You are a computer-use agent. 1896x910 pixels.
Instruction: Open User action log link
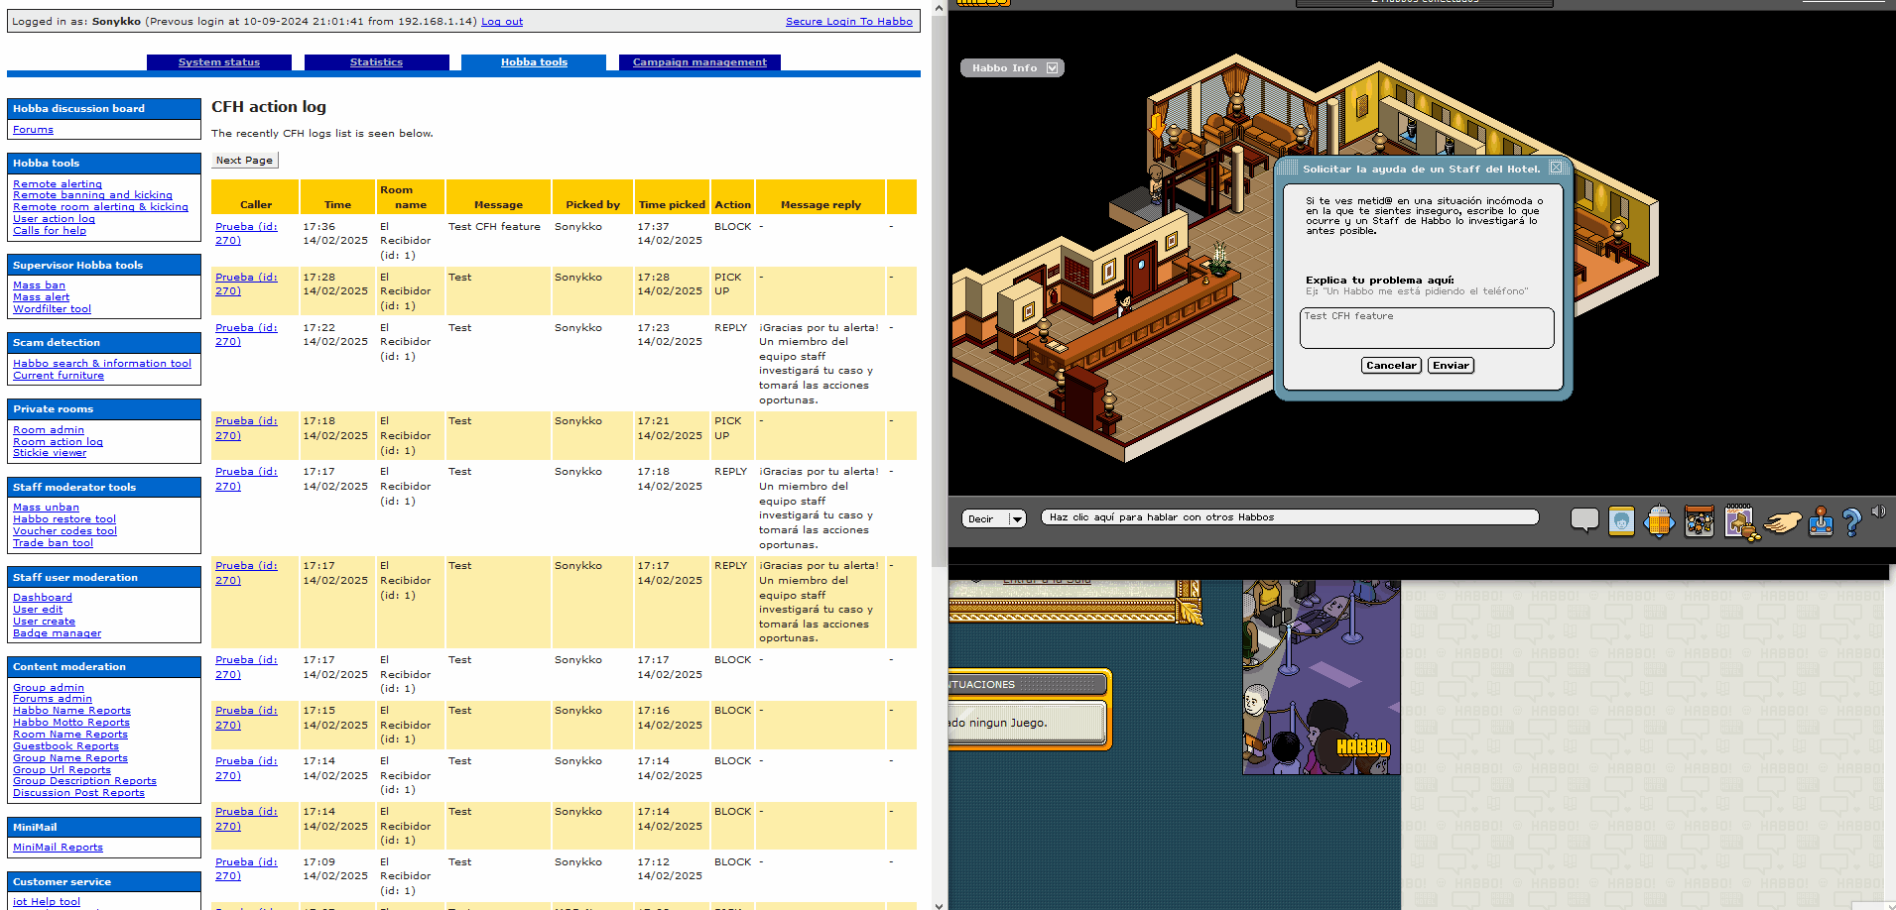(54, 219)
